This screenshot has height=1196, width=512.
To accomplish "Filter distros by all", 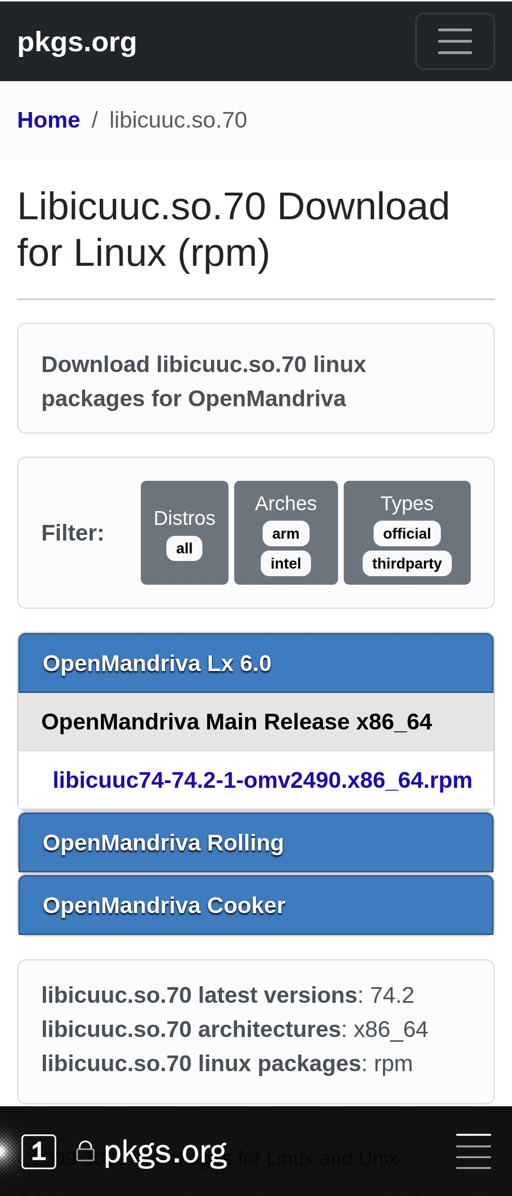I will [184, 549].
